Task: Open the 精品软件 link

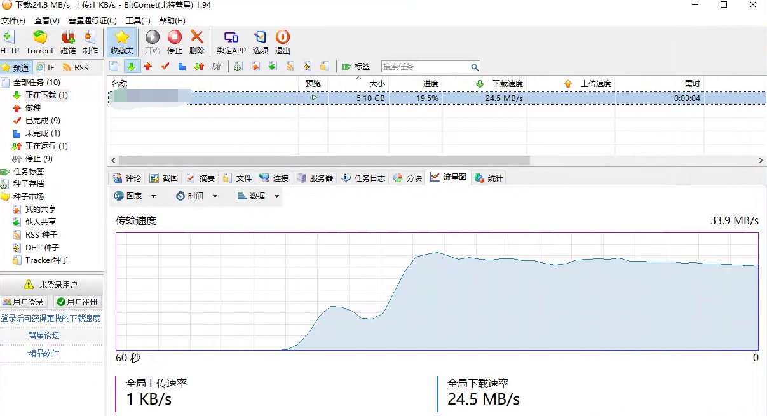Action: click(x=44, y=353)
